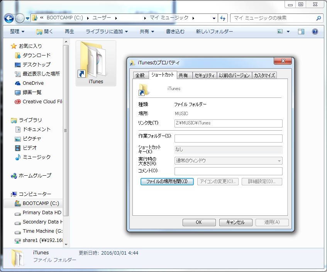Click ユーザー in the address bar

[102, 18]
